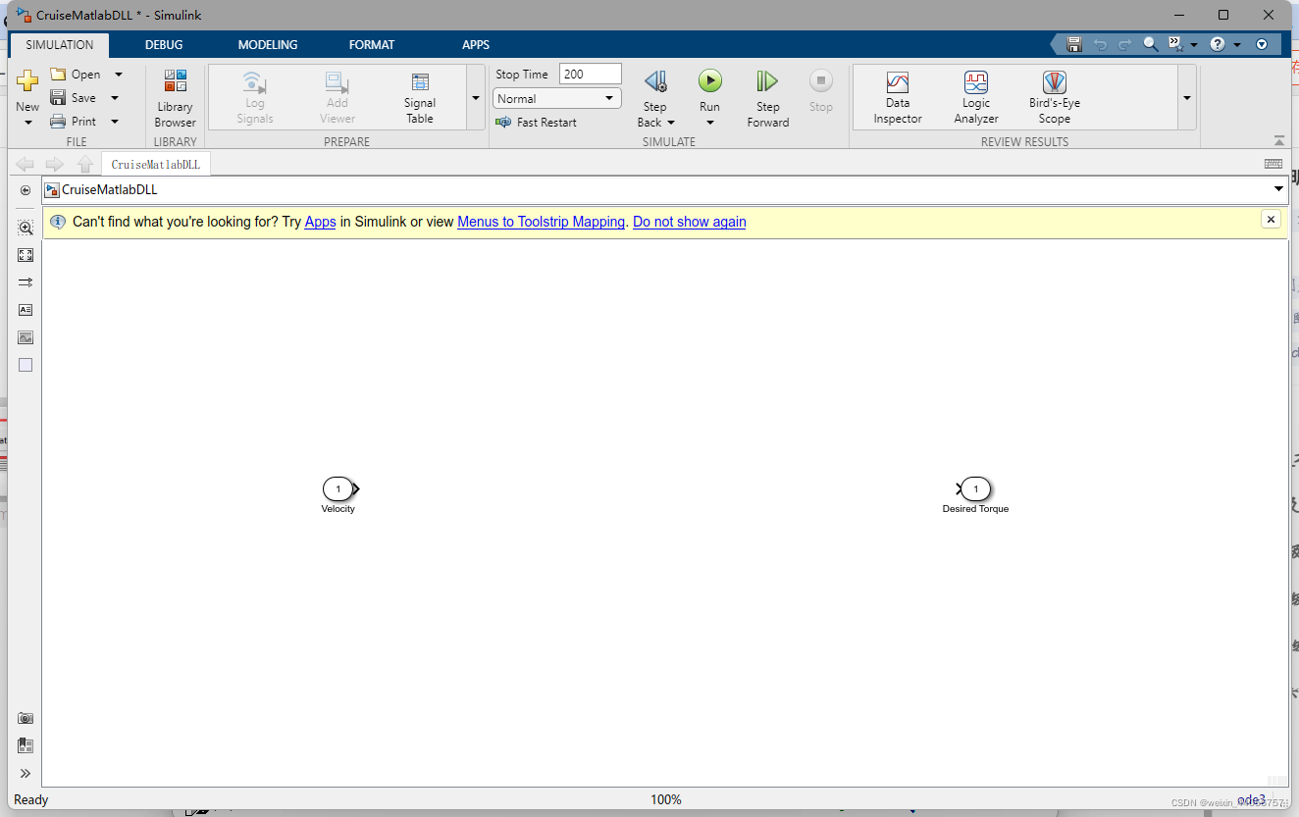Click Fit to View palette icon
The image size is (1299, 817).
tap(26, 255)
